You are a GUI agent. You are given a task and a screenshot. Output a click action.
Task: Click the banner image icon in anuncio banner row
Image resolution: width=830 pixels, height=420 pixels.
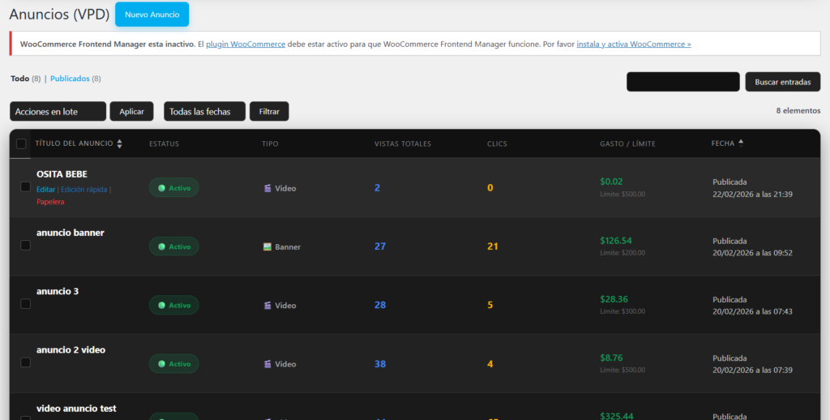click(267, 246)
